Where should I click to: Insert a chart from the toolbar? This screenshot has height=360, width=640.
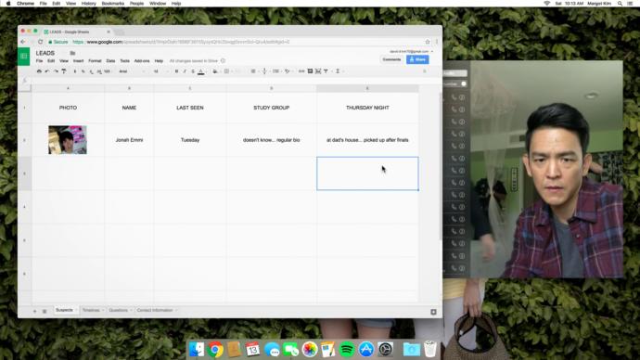318,71
